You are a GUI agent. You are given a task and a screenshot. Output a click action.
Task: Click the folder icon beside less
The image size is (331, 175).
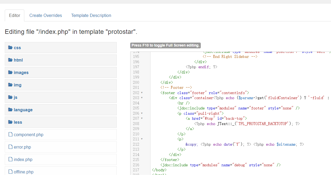pos(10,122)
